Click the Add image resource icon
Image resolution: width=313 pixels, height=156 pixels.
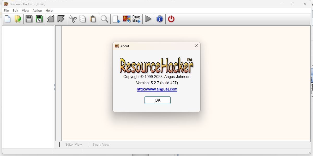point(127,19)
